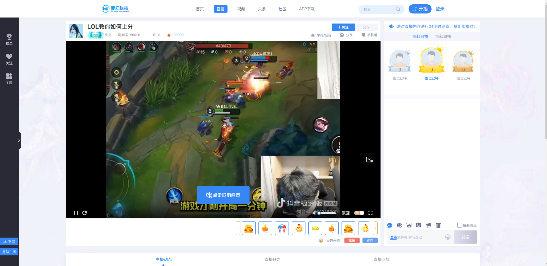Go to the 首页 nav item
Screen dimensions: 547x266
tap(200, 9)
